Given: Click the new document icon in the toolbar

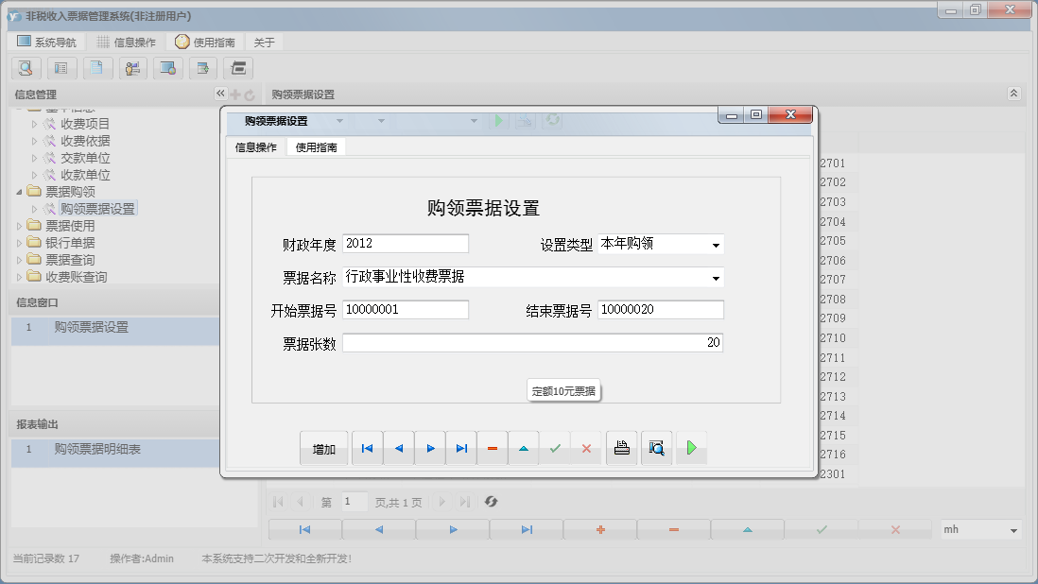Looking at the screenshot, I should tap(97, 68).
